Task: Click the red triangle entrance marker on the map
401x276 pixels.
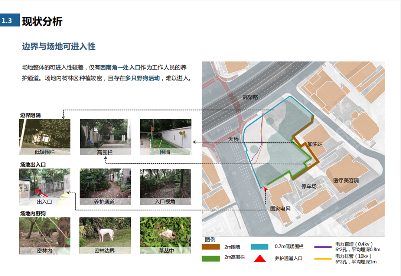Action: [x=266, y=189]
